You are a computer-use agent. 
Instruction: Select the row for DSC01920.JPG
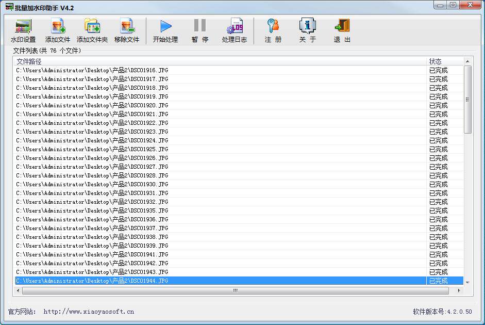pyautogui.click(x=239, y=105)
